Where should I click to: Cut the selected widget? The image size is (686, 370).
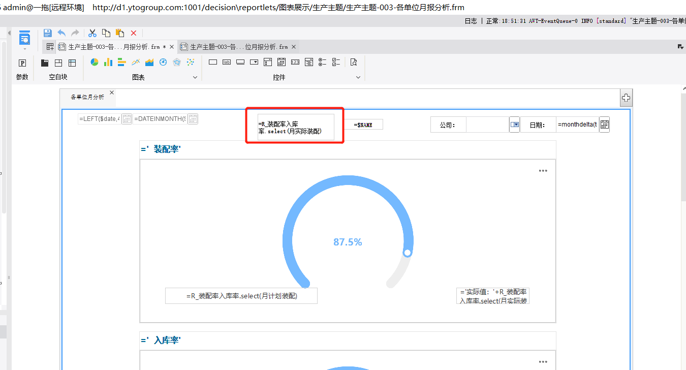coord(92,33)
